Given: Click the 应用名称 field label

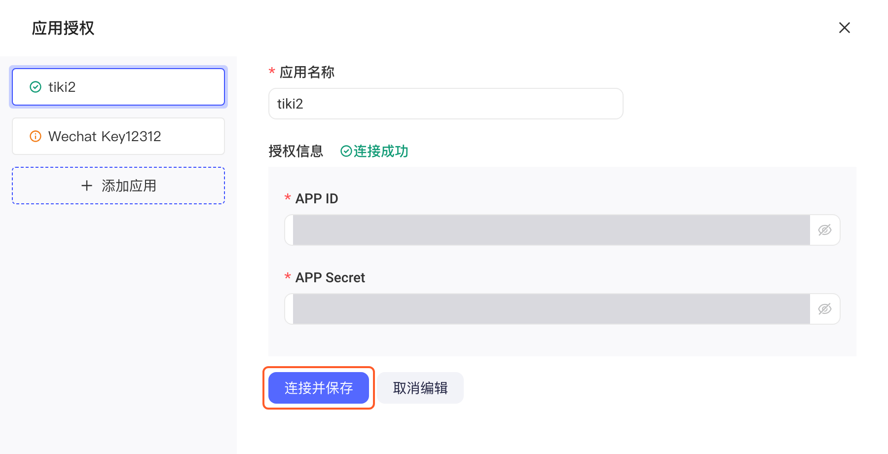Looking at the screenshot, I should point(307,72).
